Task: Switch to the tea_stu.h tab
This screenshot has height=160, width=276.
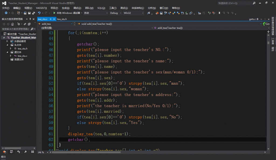Action: pos(62,19)
